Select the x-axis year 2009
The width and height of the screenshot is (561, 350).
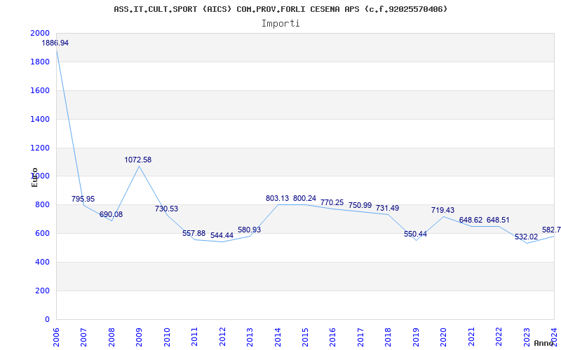pyautogui.click(x=139, y=336)
